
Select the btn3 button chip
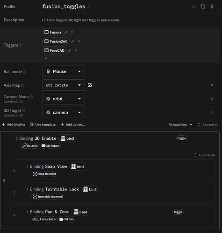[x=67, y=138]
